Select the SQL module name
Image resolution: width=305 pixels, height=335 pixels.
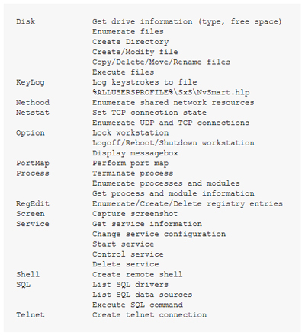coord(23,285)
